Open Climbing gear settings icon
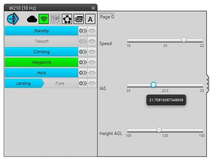This screenshot has width=212, height=159. point(83,52)
